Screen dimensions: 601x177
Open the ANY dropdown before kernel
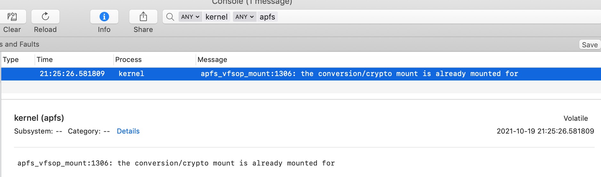(x=190, y=17)
